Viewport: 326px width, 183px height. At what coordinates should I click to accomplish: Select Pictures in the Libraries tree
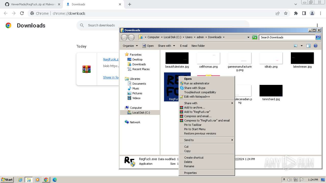137,93
